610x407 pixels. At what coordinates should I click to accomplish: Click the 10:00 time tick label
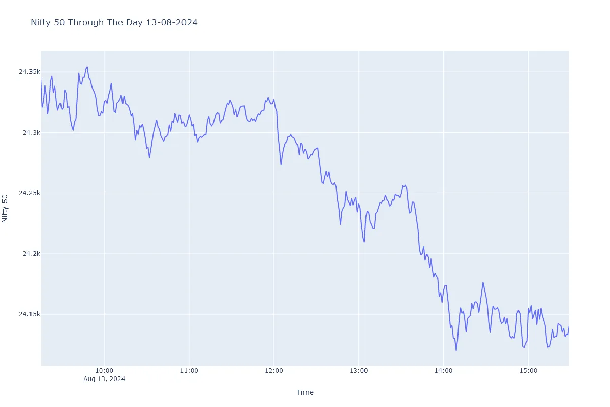click(104, 371)
